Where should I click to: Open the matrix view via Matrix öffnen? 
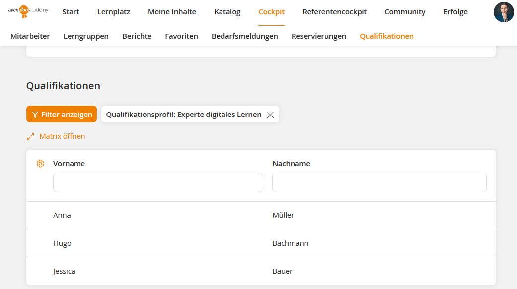pyautogui.click(x=62, y=136)
